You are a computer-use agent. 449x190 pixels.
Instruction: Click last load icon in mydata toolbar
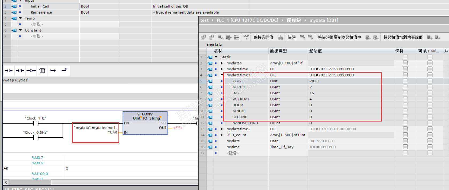(438, 37)
